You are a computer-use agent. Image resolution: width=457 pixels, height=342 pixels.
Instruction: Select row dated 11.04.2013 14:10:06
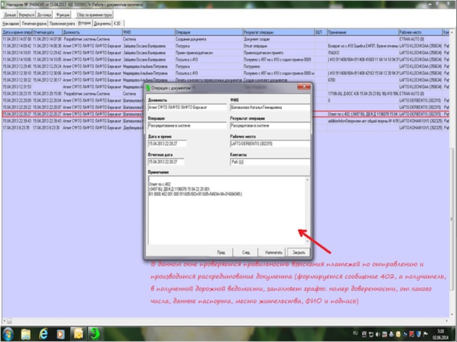point(226,60)
